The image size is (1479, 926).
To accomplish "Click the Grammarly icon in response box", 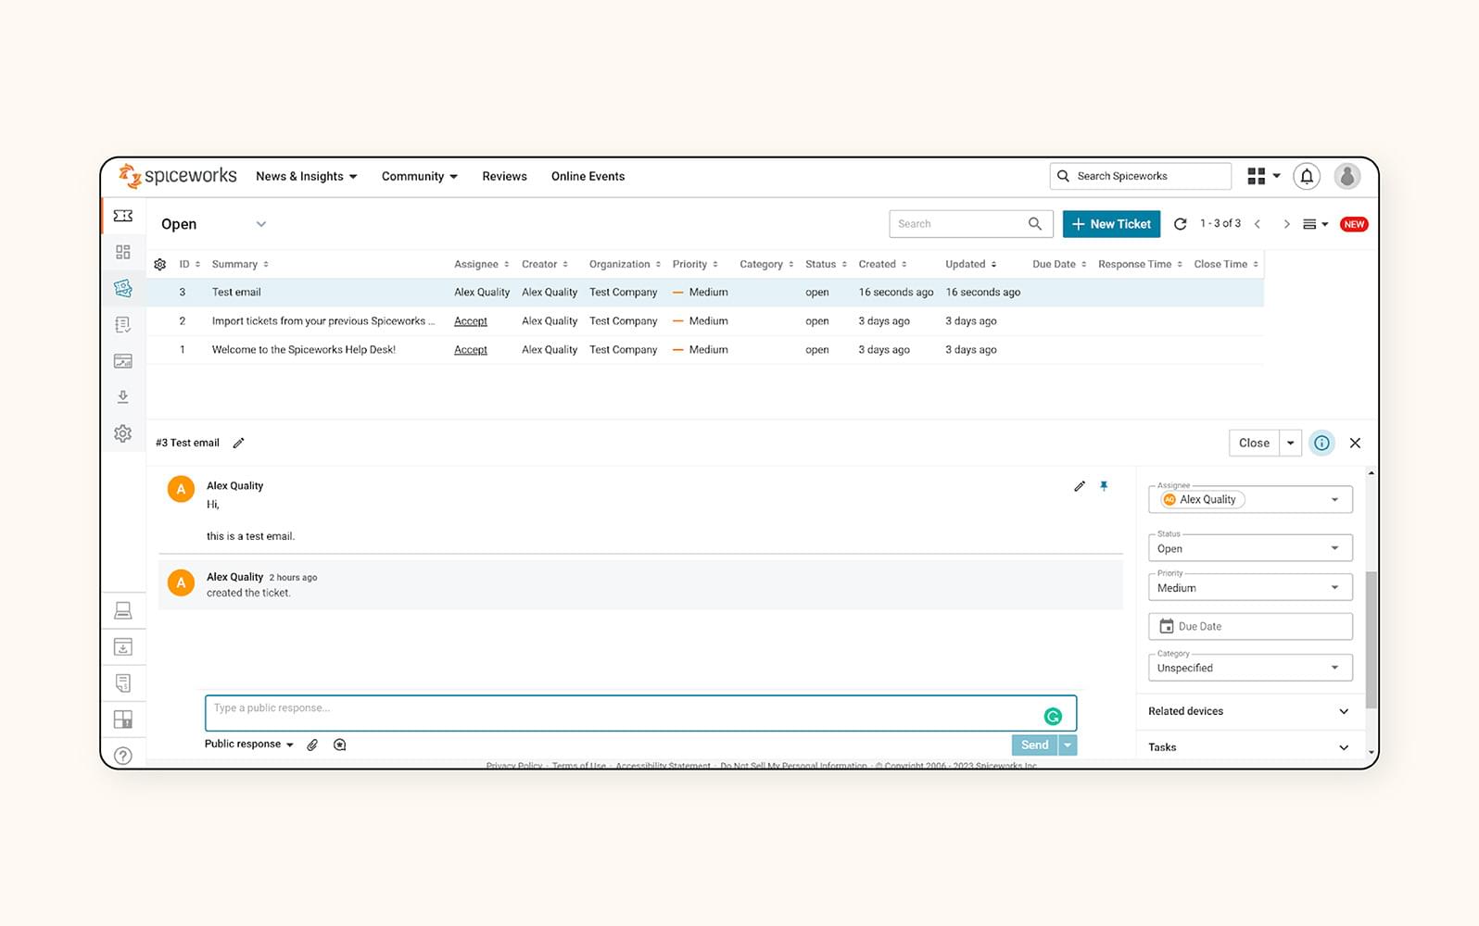I will [1053, 716].
